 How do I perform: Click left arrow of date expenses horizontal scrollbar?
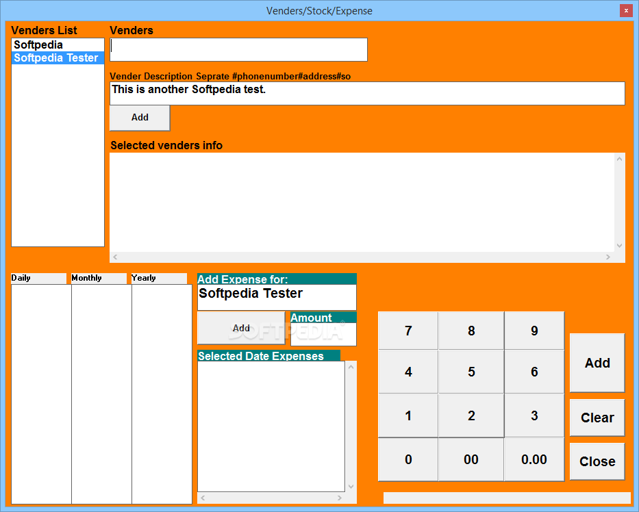(x=203, y=498)
